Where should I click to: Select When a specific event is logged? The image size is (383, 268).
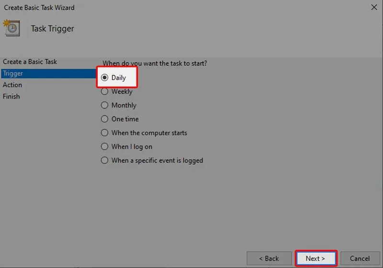[x=105, y=161]
